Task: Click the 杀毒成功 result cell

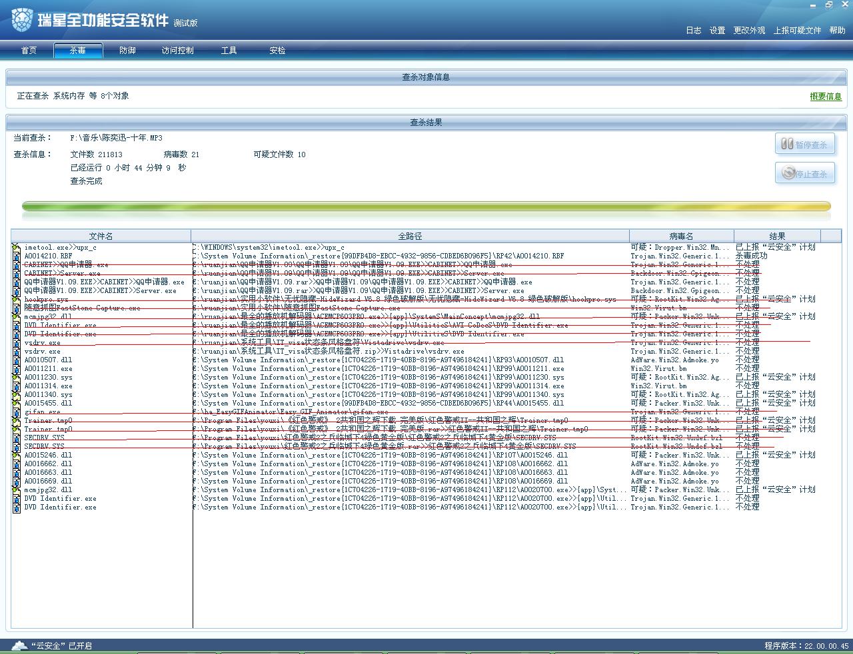Action: (x=751, y=256)
